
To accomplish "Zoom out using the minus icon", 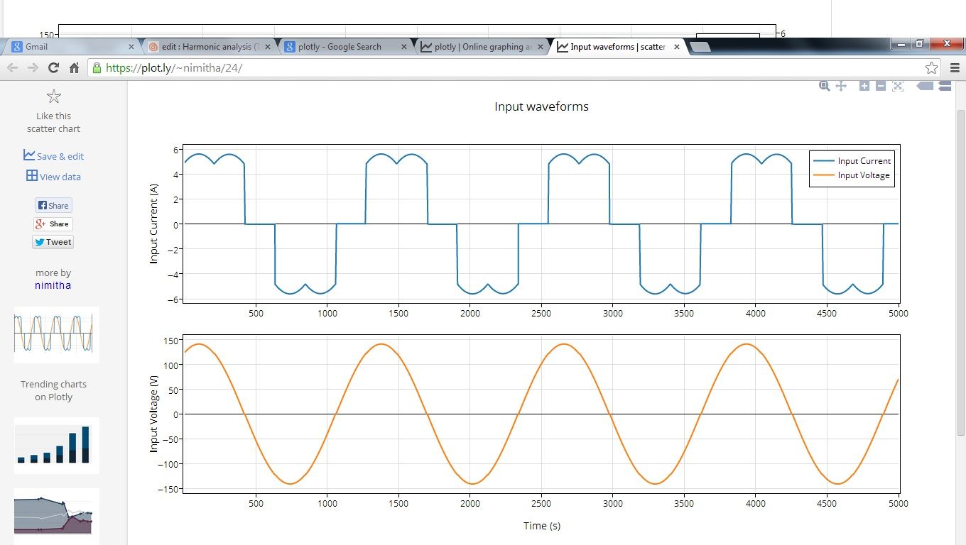I will 881,86.
